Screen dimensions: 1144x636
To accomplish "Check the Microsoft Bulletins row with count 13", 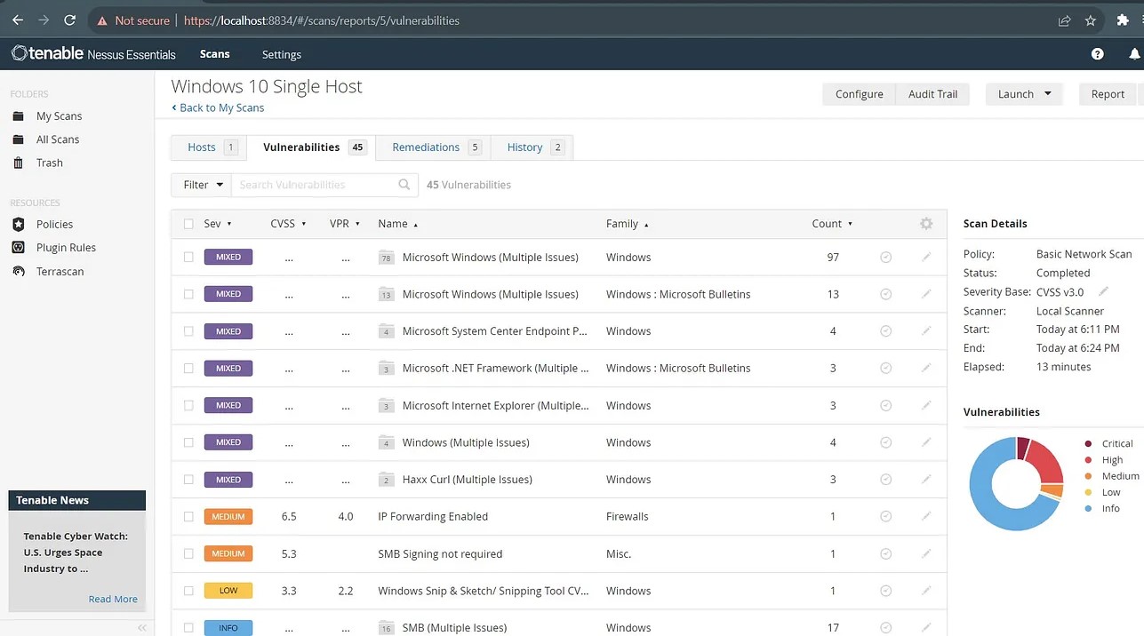I will click(188, 294).
